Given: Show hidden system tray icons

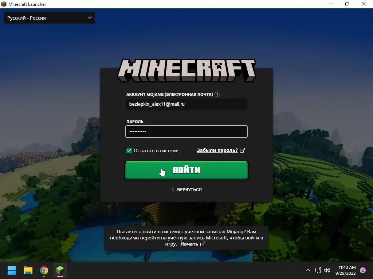Looking at the screenshot, I should 308,270.
